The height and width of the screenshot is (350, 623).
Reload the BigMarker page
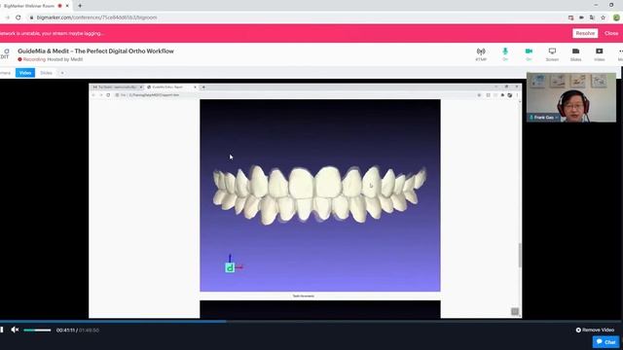pos(18,17)
